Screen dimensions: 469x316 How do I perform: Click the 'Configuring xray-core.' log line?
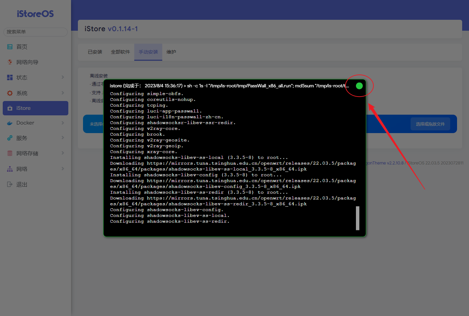[x=143, y=152]
